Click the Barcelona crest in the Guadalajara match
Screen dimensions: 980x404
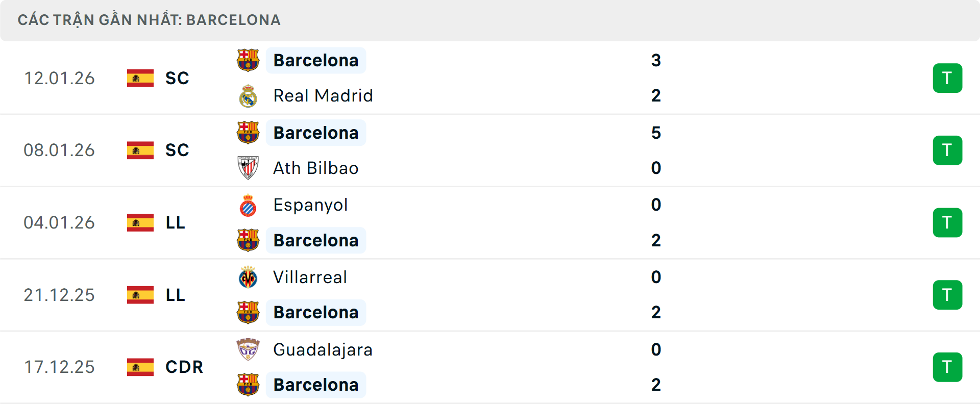pyautogui.click(x=248, y=385)
